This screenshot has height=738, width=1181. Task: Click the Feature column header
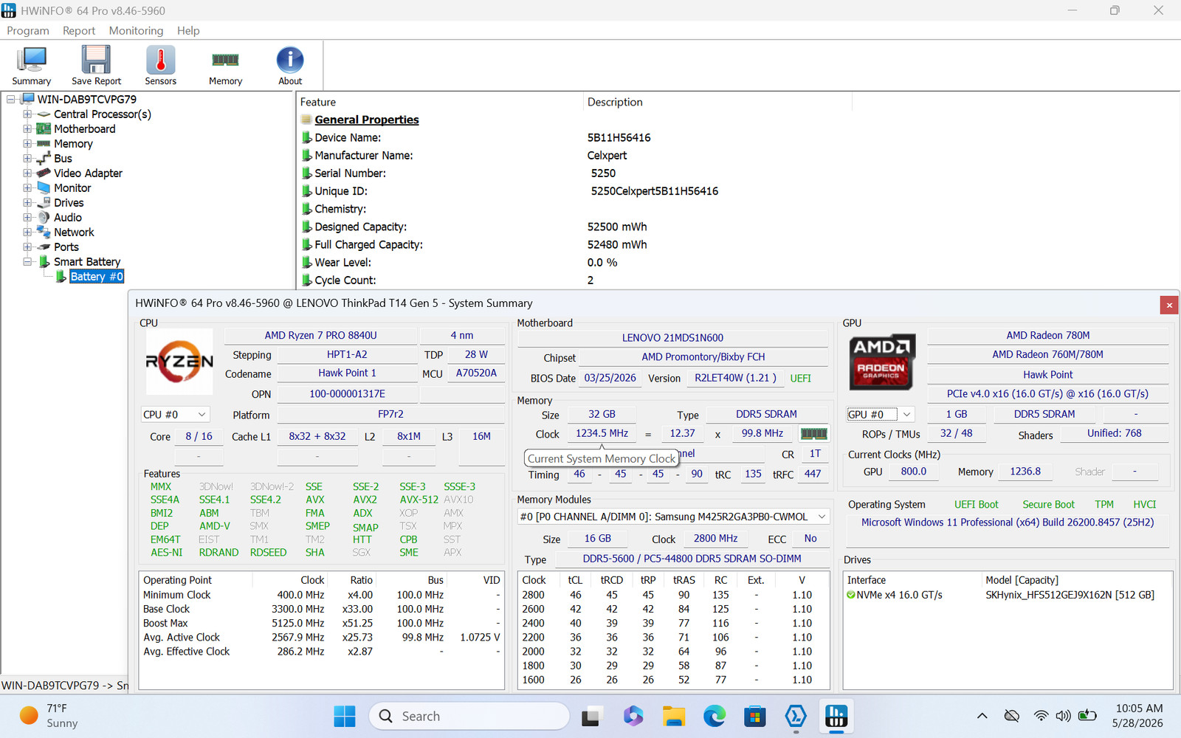440,102
